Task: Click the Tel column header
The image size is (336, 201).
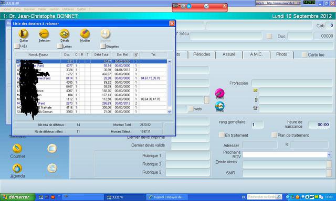Action: coord(153,54)
